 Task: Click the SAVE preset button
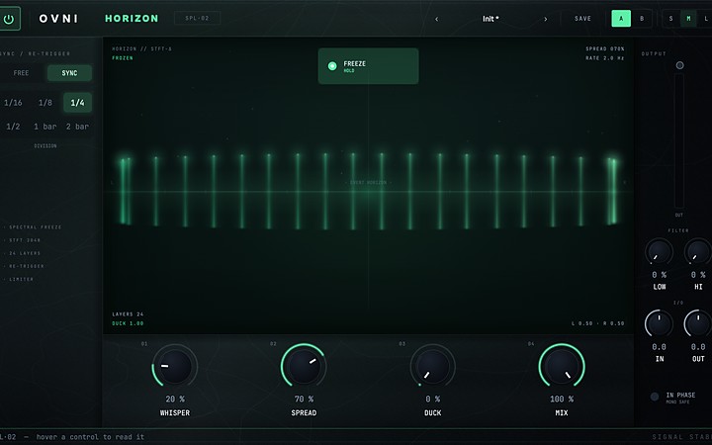[582, 19]
